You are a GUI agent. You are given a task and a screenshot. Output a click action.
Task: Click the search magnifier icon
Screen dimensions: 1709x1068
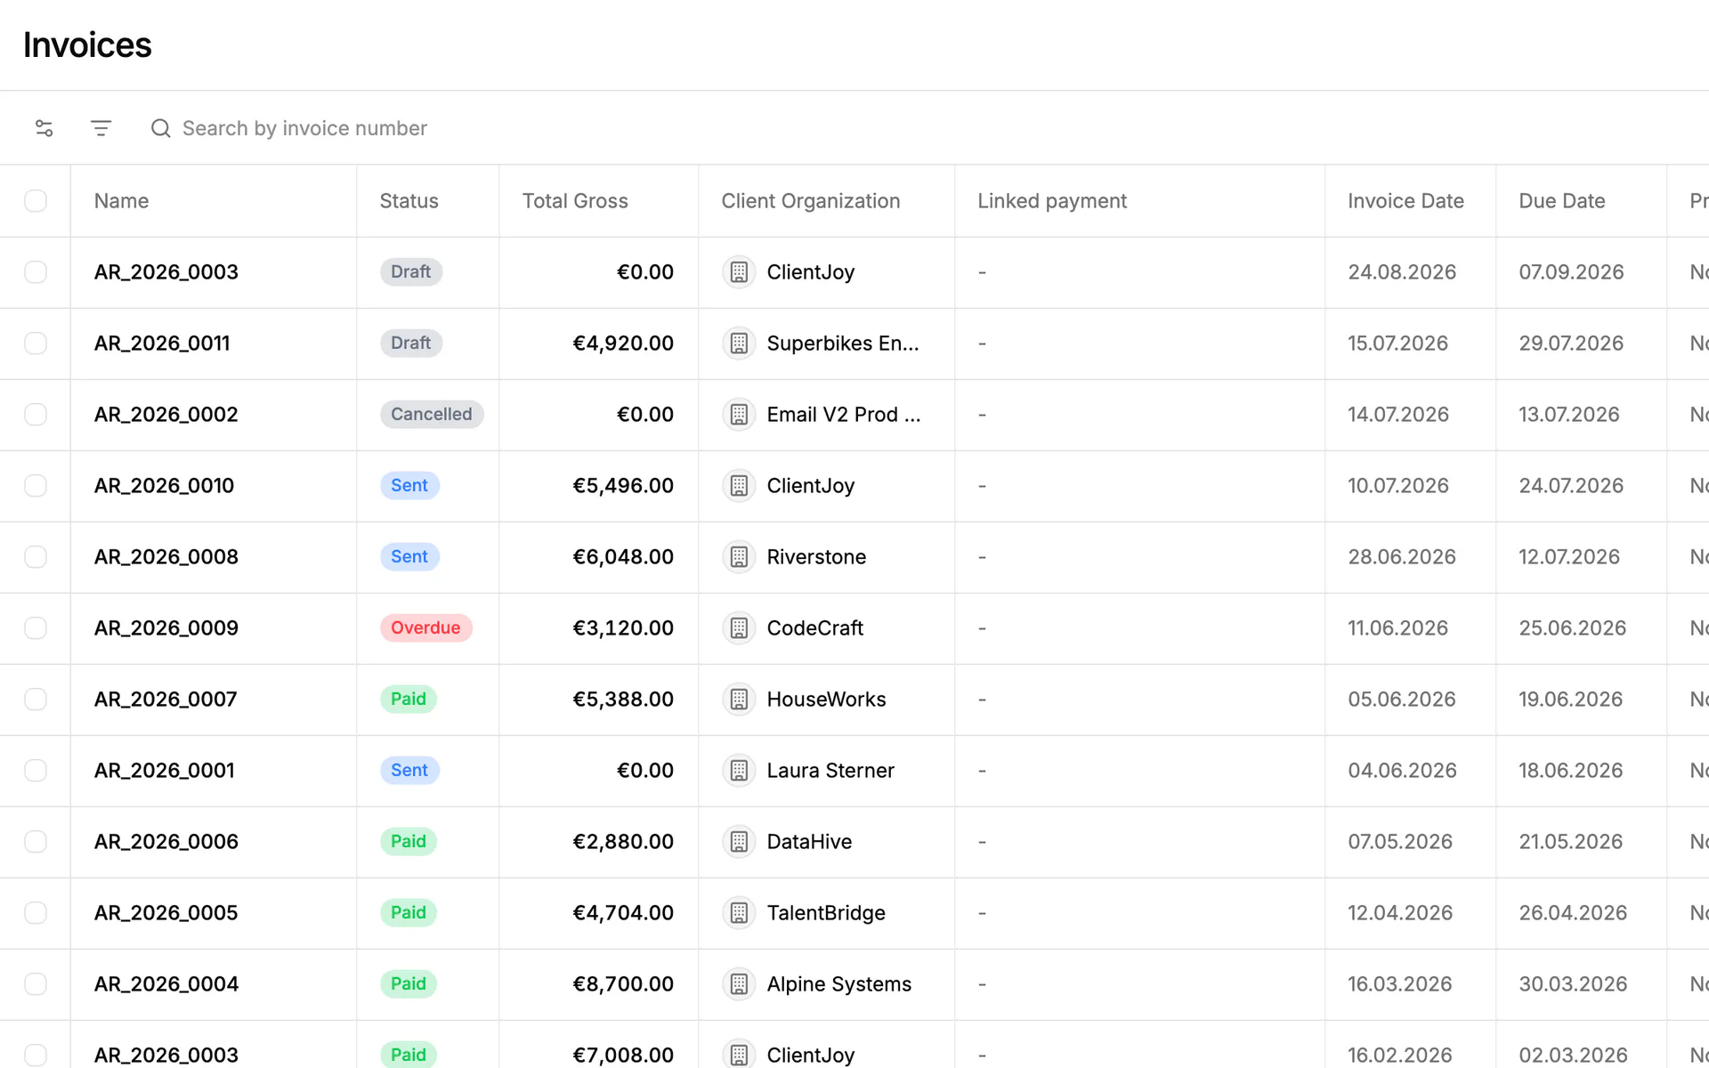pos(160,128)
